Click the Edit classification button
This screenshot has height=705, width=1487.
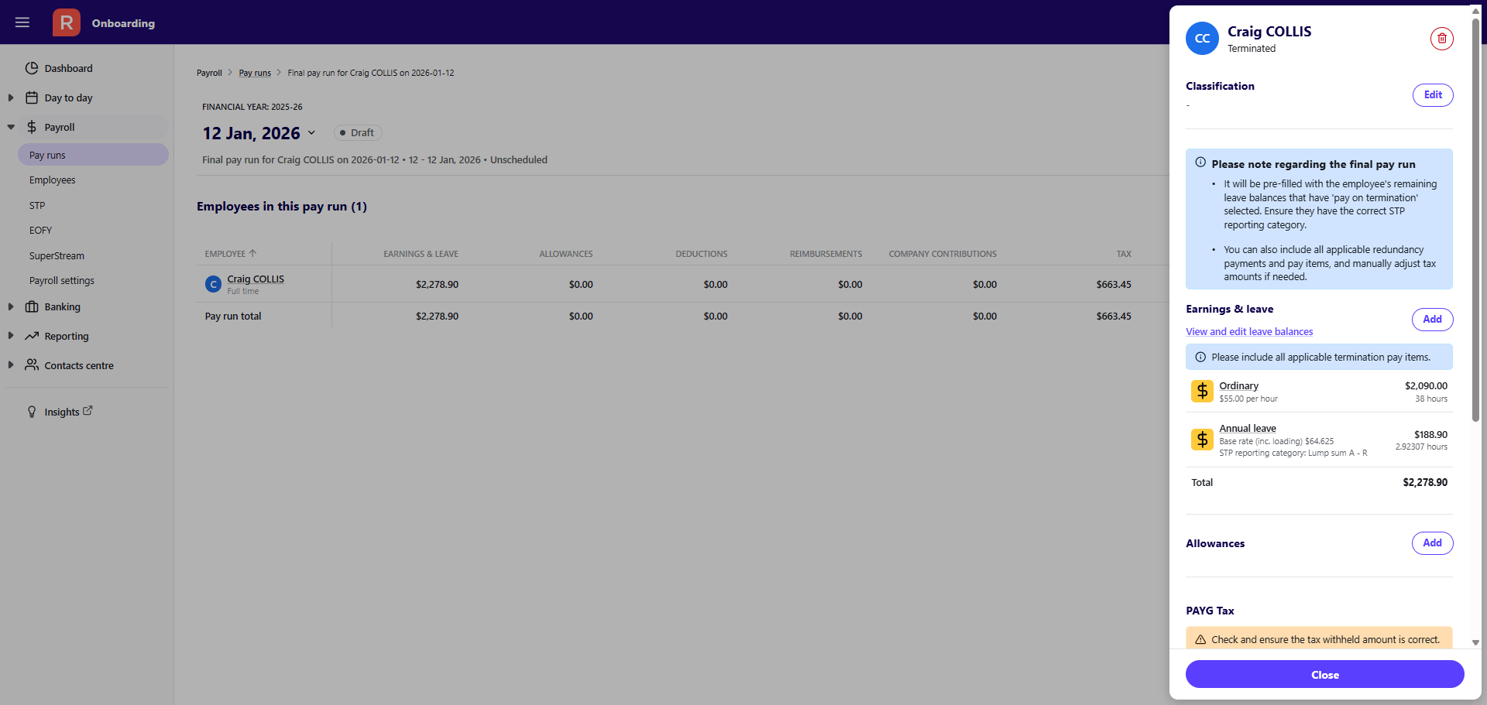point(1433,95)
